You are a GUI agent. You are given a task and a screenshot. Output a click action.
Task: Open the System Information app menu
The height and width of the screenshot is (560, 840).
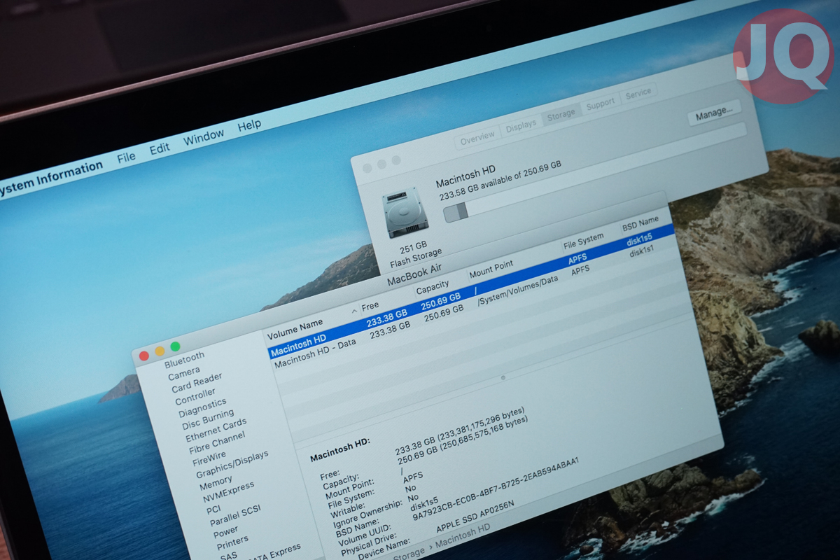pyautogui.click(x=51, y=178)
